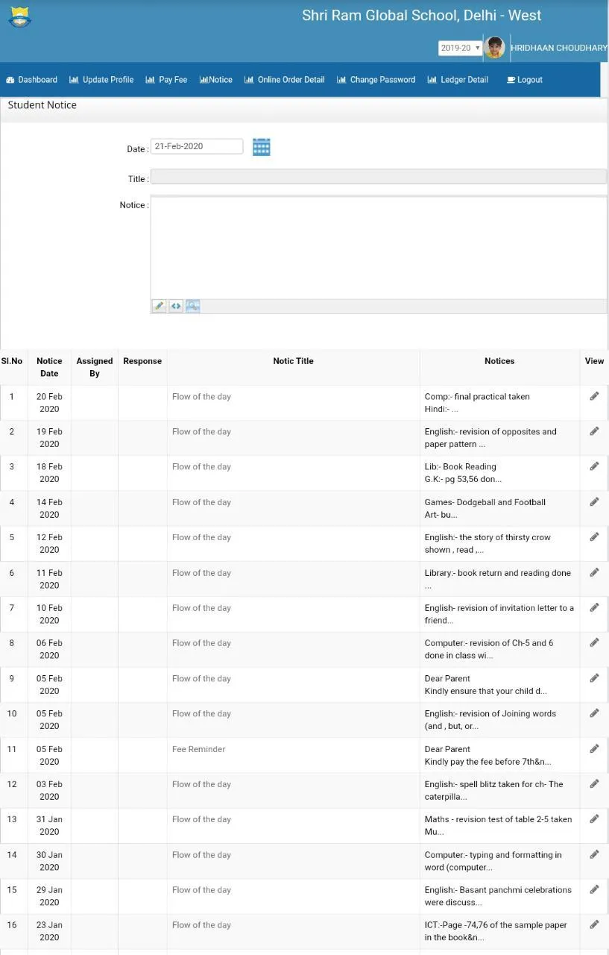This screenshot has height=955, width=609.
Task: Click the Assigned By column header
Action: pyautogui.click(x=95, y=367)
